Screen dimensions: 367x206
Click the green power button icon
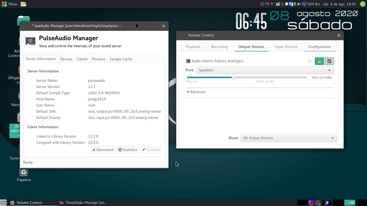(362, 4)
